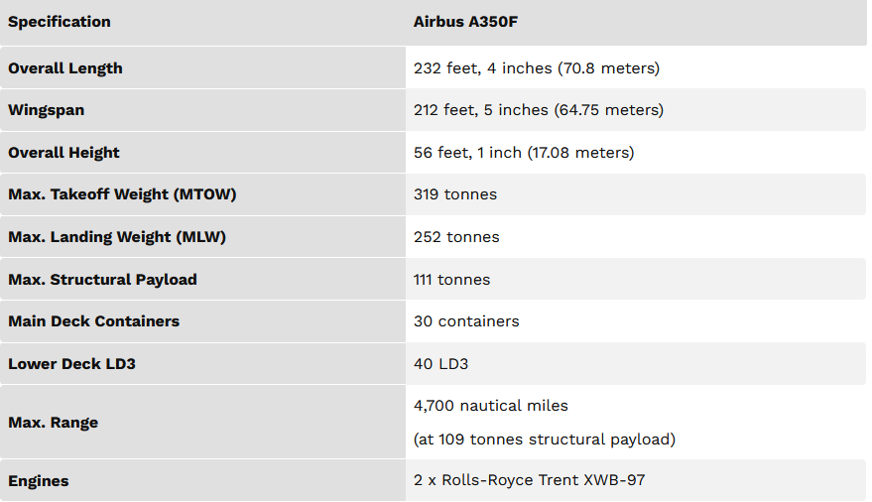Click the 252 tonnes value

point(456,237)
